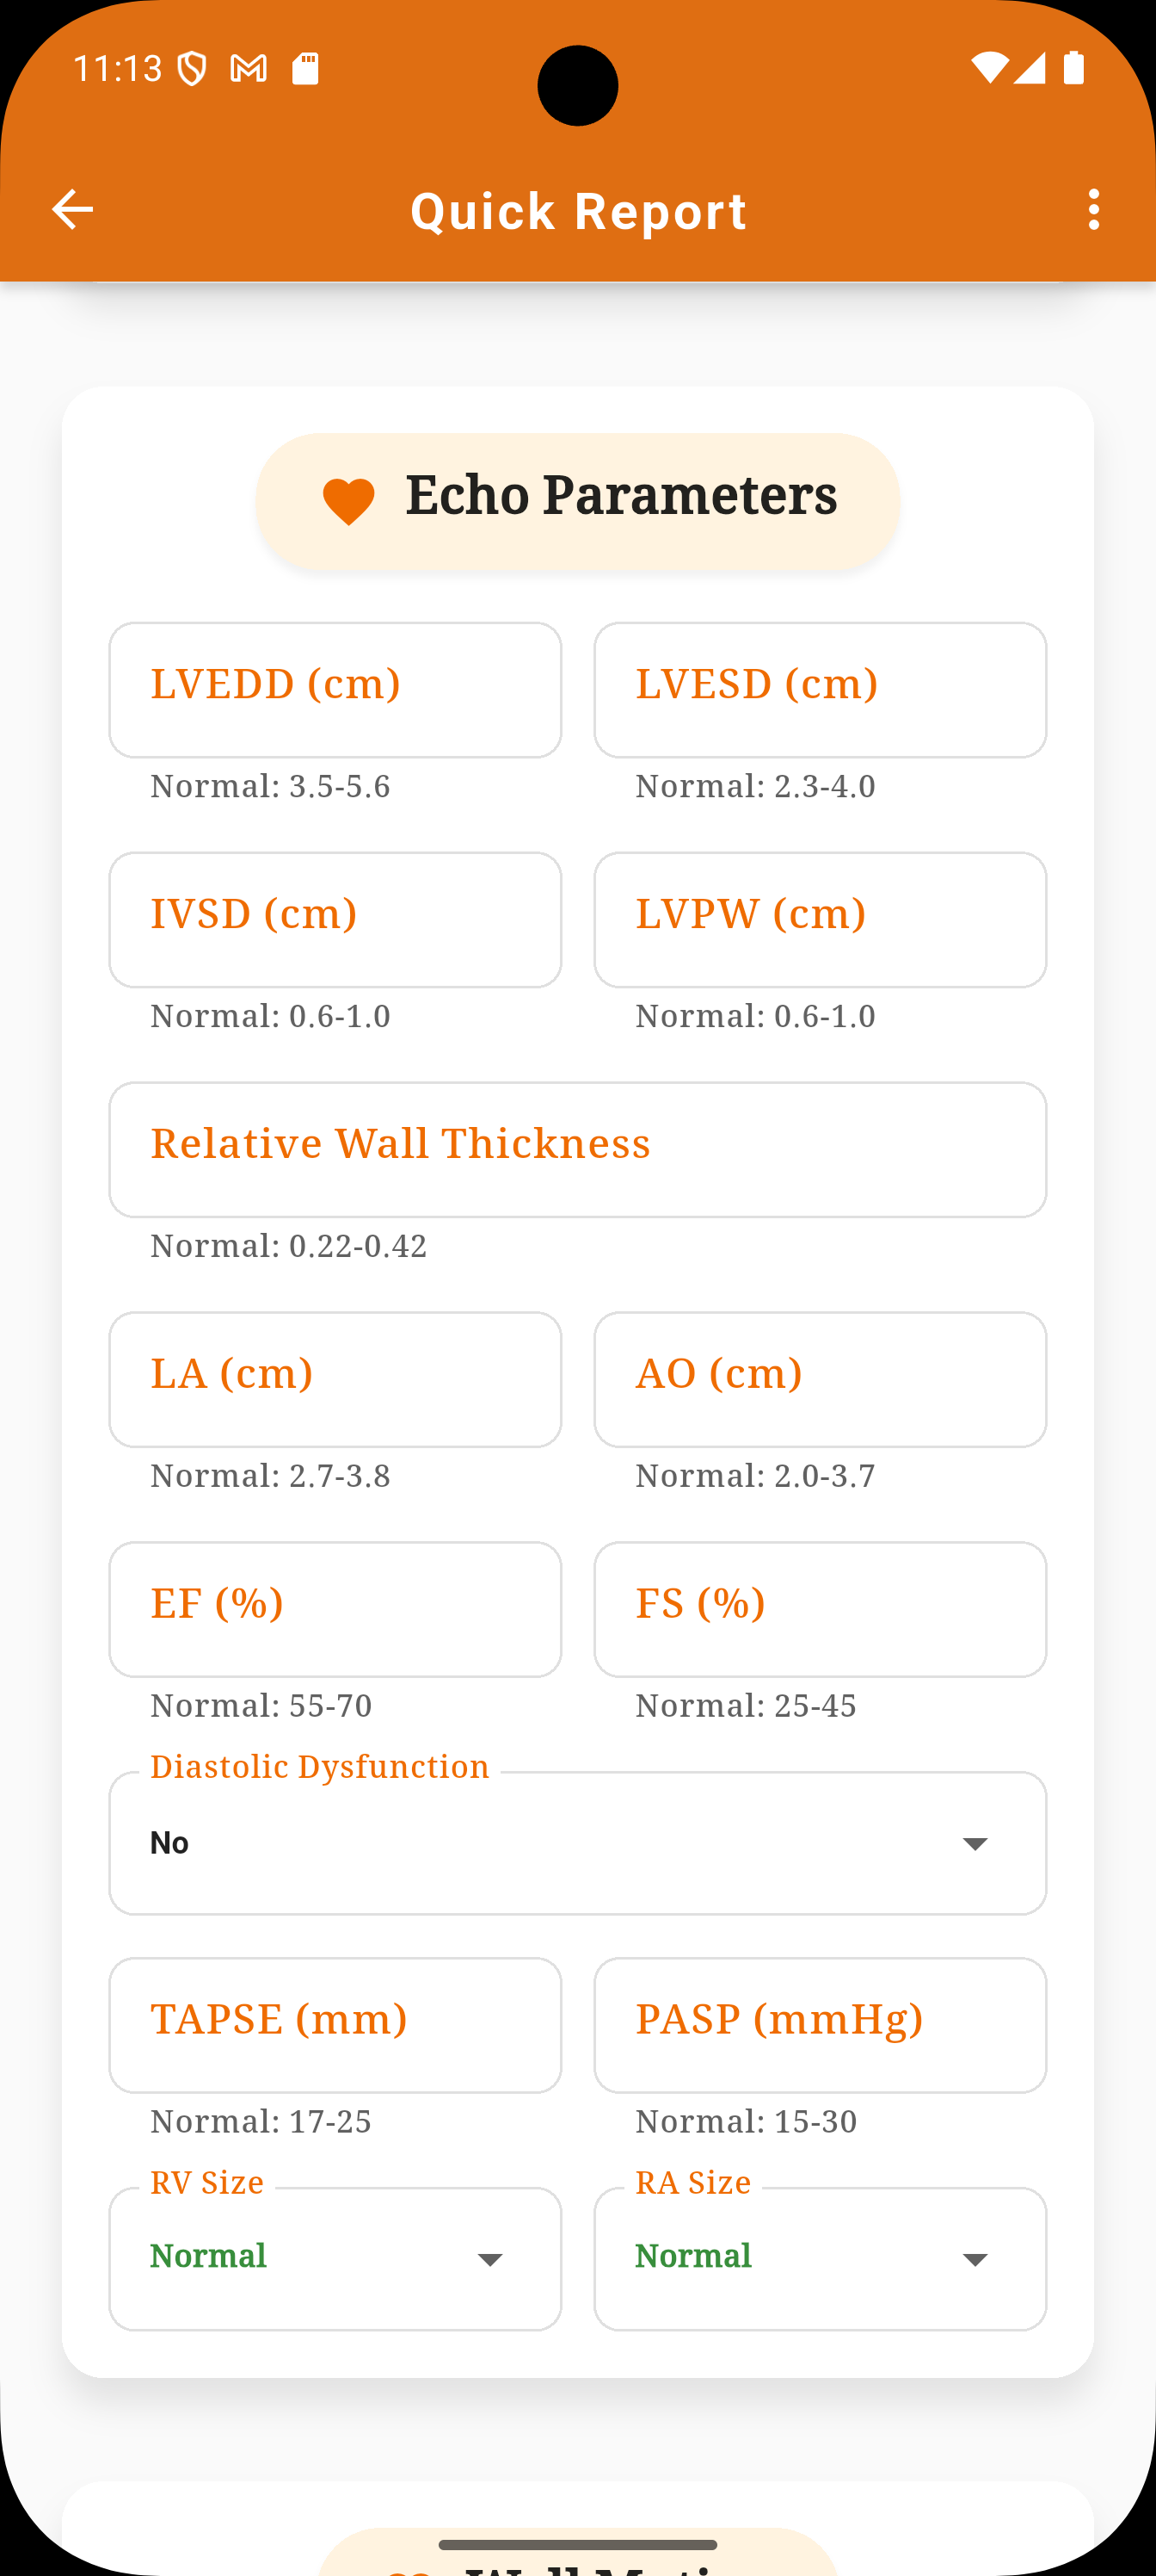Tap the Echo Parameters header chip
The image size is (1156, 2576).
pyautogui.click(x=577, y=501)
